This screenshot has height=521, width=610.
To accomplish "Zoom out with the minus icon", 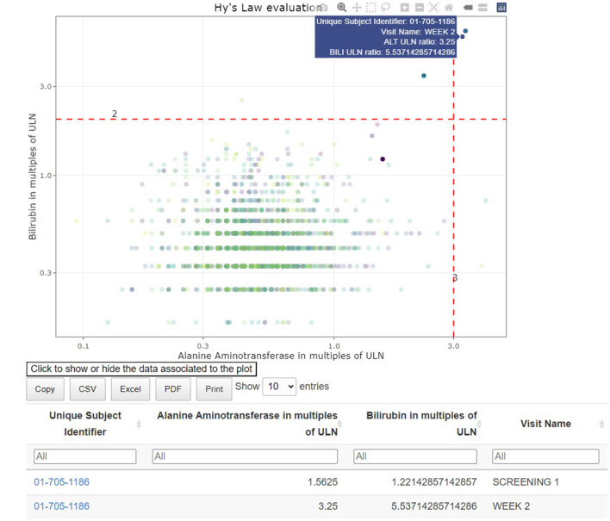I will [x=420, y=8].
